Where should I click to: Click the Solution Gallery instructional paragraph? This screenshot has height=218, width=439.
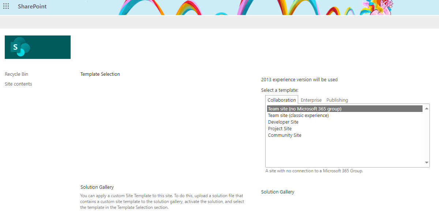[x=162, y=201]
